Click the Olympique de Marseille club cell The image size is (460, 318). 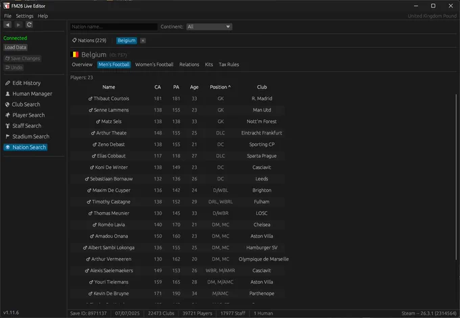(x=263, y=259)
